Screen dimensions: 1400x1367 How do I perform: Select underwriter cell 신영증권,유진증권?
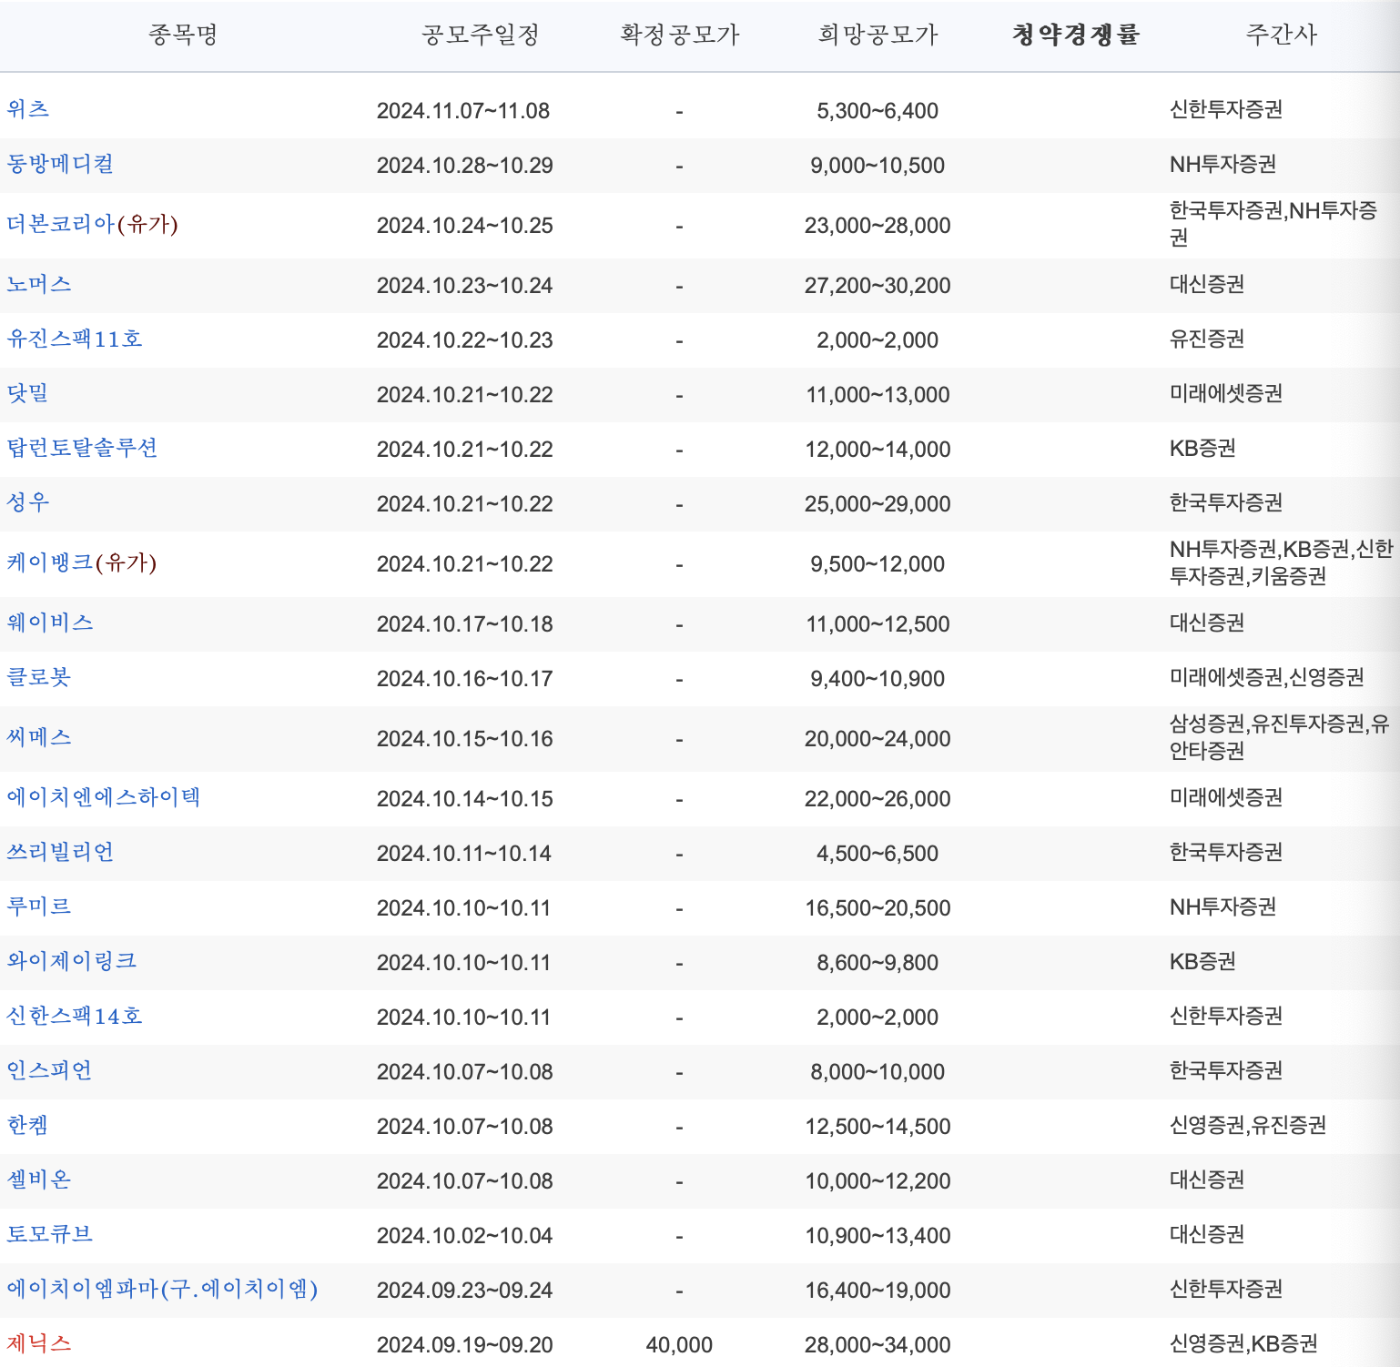point(1248,1125)
